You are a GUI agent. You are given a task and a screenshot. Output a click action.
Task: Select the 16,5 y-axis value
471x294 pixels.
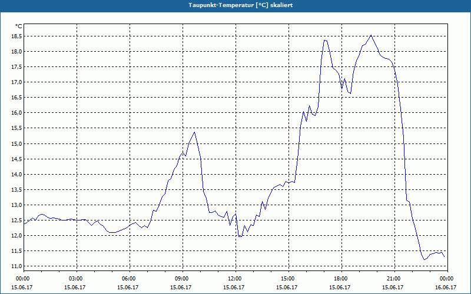[x=17, y=98]
